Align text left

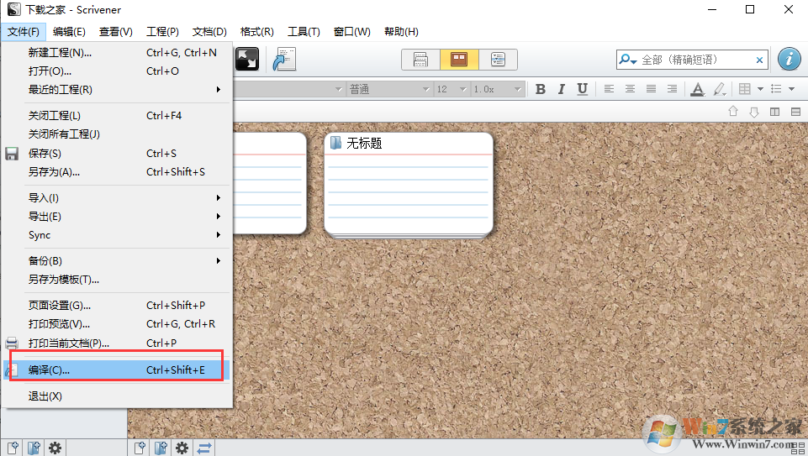click(609, 89)
